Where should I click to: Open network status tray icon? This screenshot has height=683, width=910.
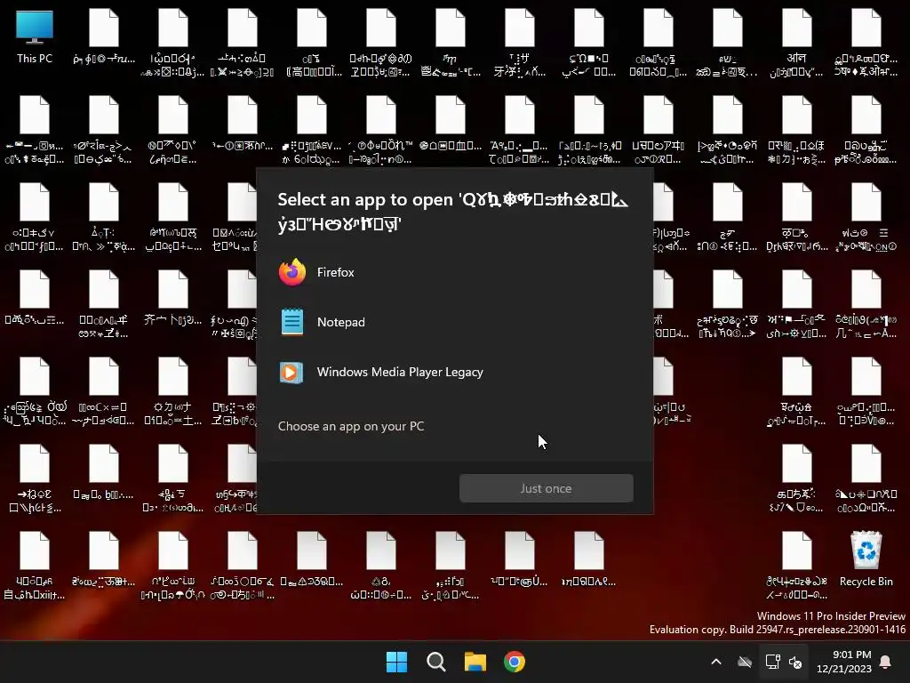772,662
